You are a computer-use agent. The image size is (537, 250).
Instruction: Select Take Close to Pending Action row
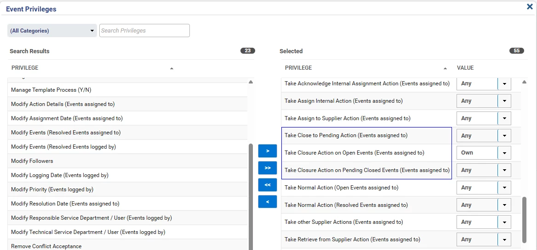(x=346, y=135)
